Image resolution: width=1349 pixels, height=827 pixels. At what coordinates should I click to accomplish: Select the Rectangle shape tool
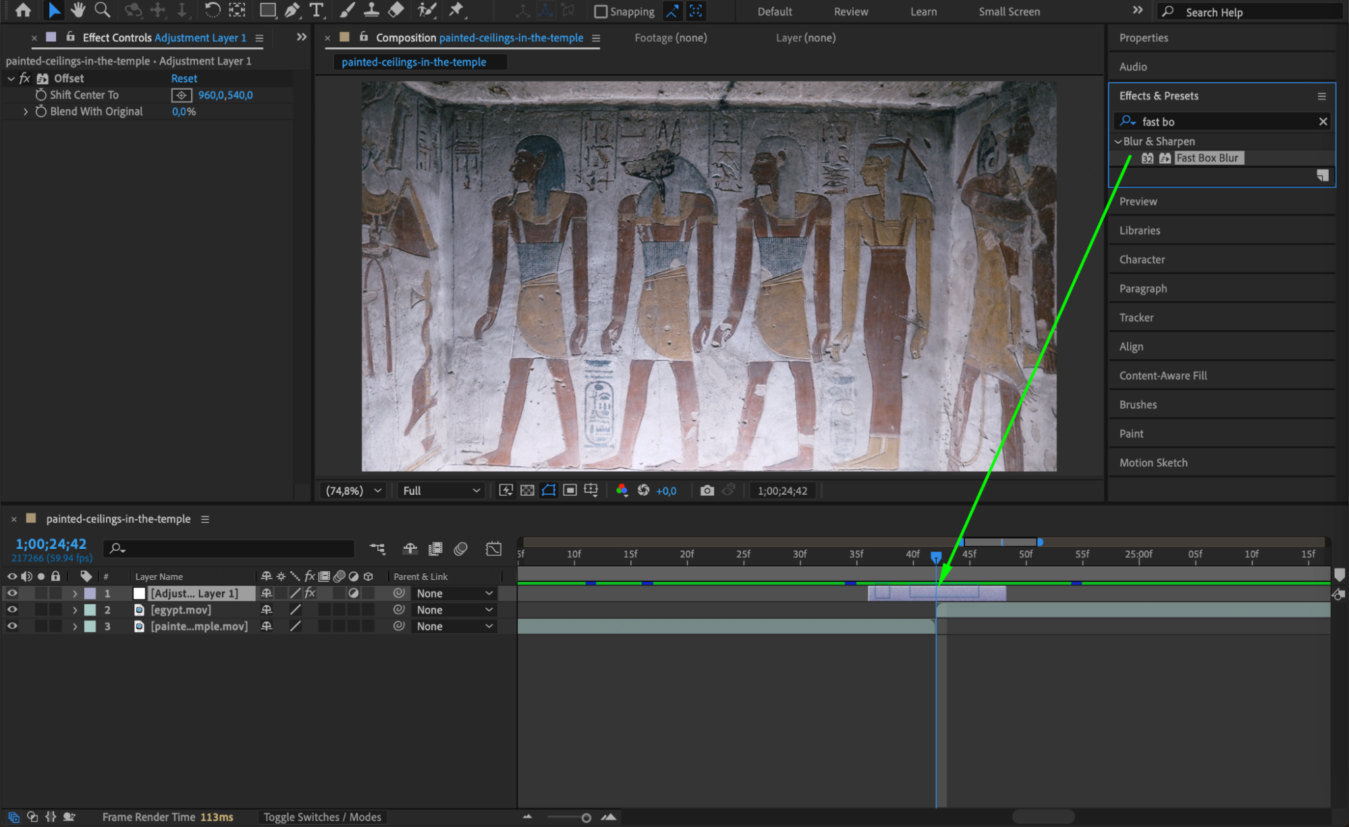[x=268, y=10]
